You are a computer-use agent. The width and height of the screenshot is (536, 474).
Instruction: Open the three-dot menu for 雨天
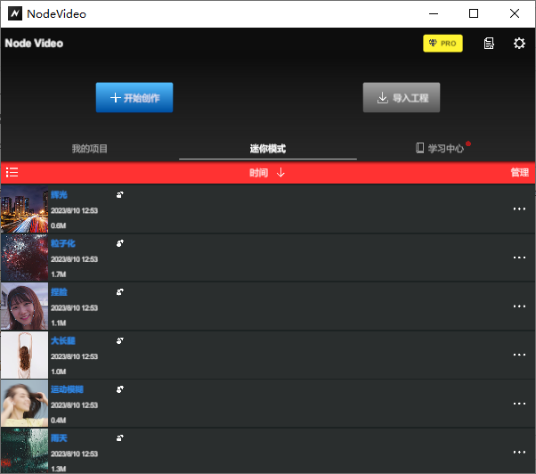point(519,452)
